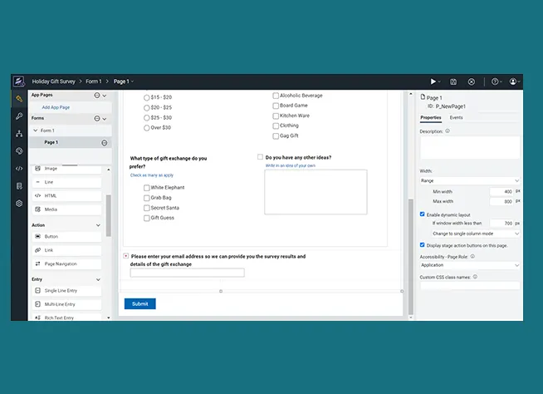Select the palette theme icon in sidebar
Image resolution: width=543 pixels, height=394 pixels.
tap(18, 151)
